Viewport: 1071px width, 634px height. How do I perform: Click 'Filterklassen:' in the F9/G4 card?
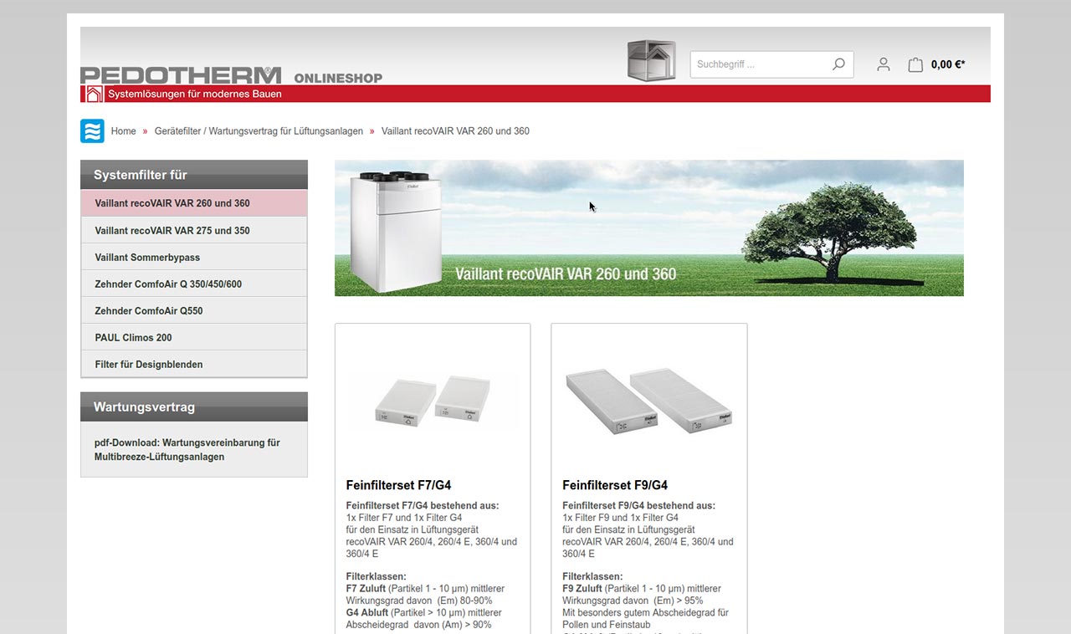592,577
